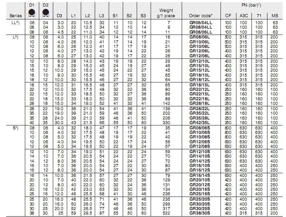The image size is (286, 217).
Task: Select the MS column header
Action: coord(275,16)
